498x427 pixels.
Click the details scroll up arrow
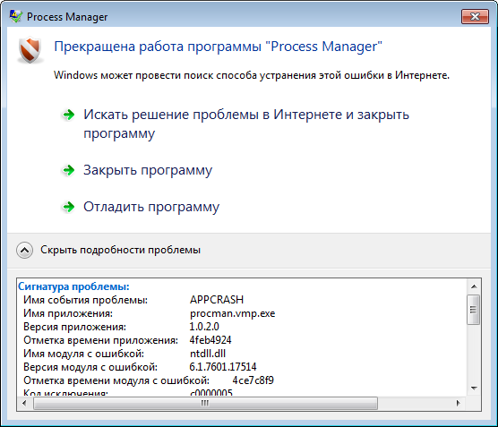(x=474, y=286)
